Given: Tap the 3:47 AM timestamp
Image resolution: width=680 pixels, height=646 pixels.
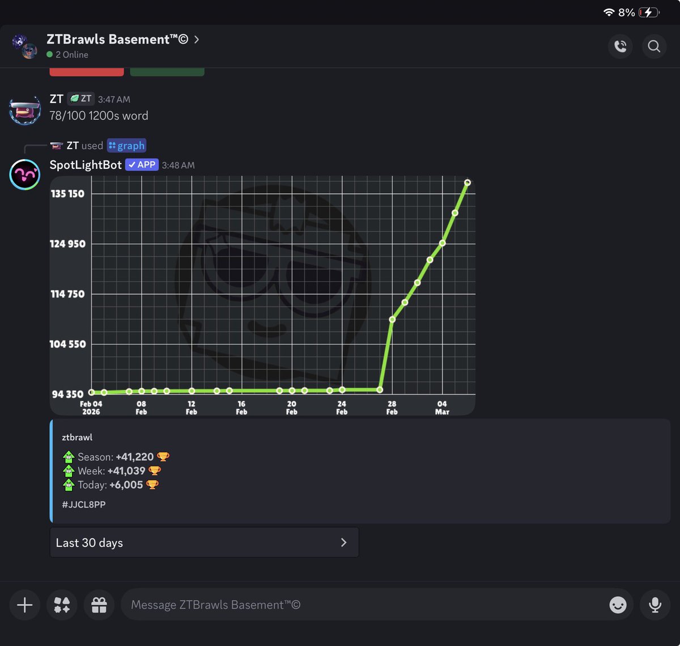Looking at the screenshot, I should (114, 99).
